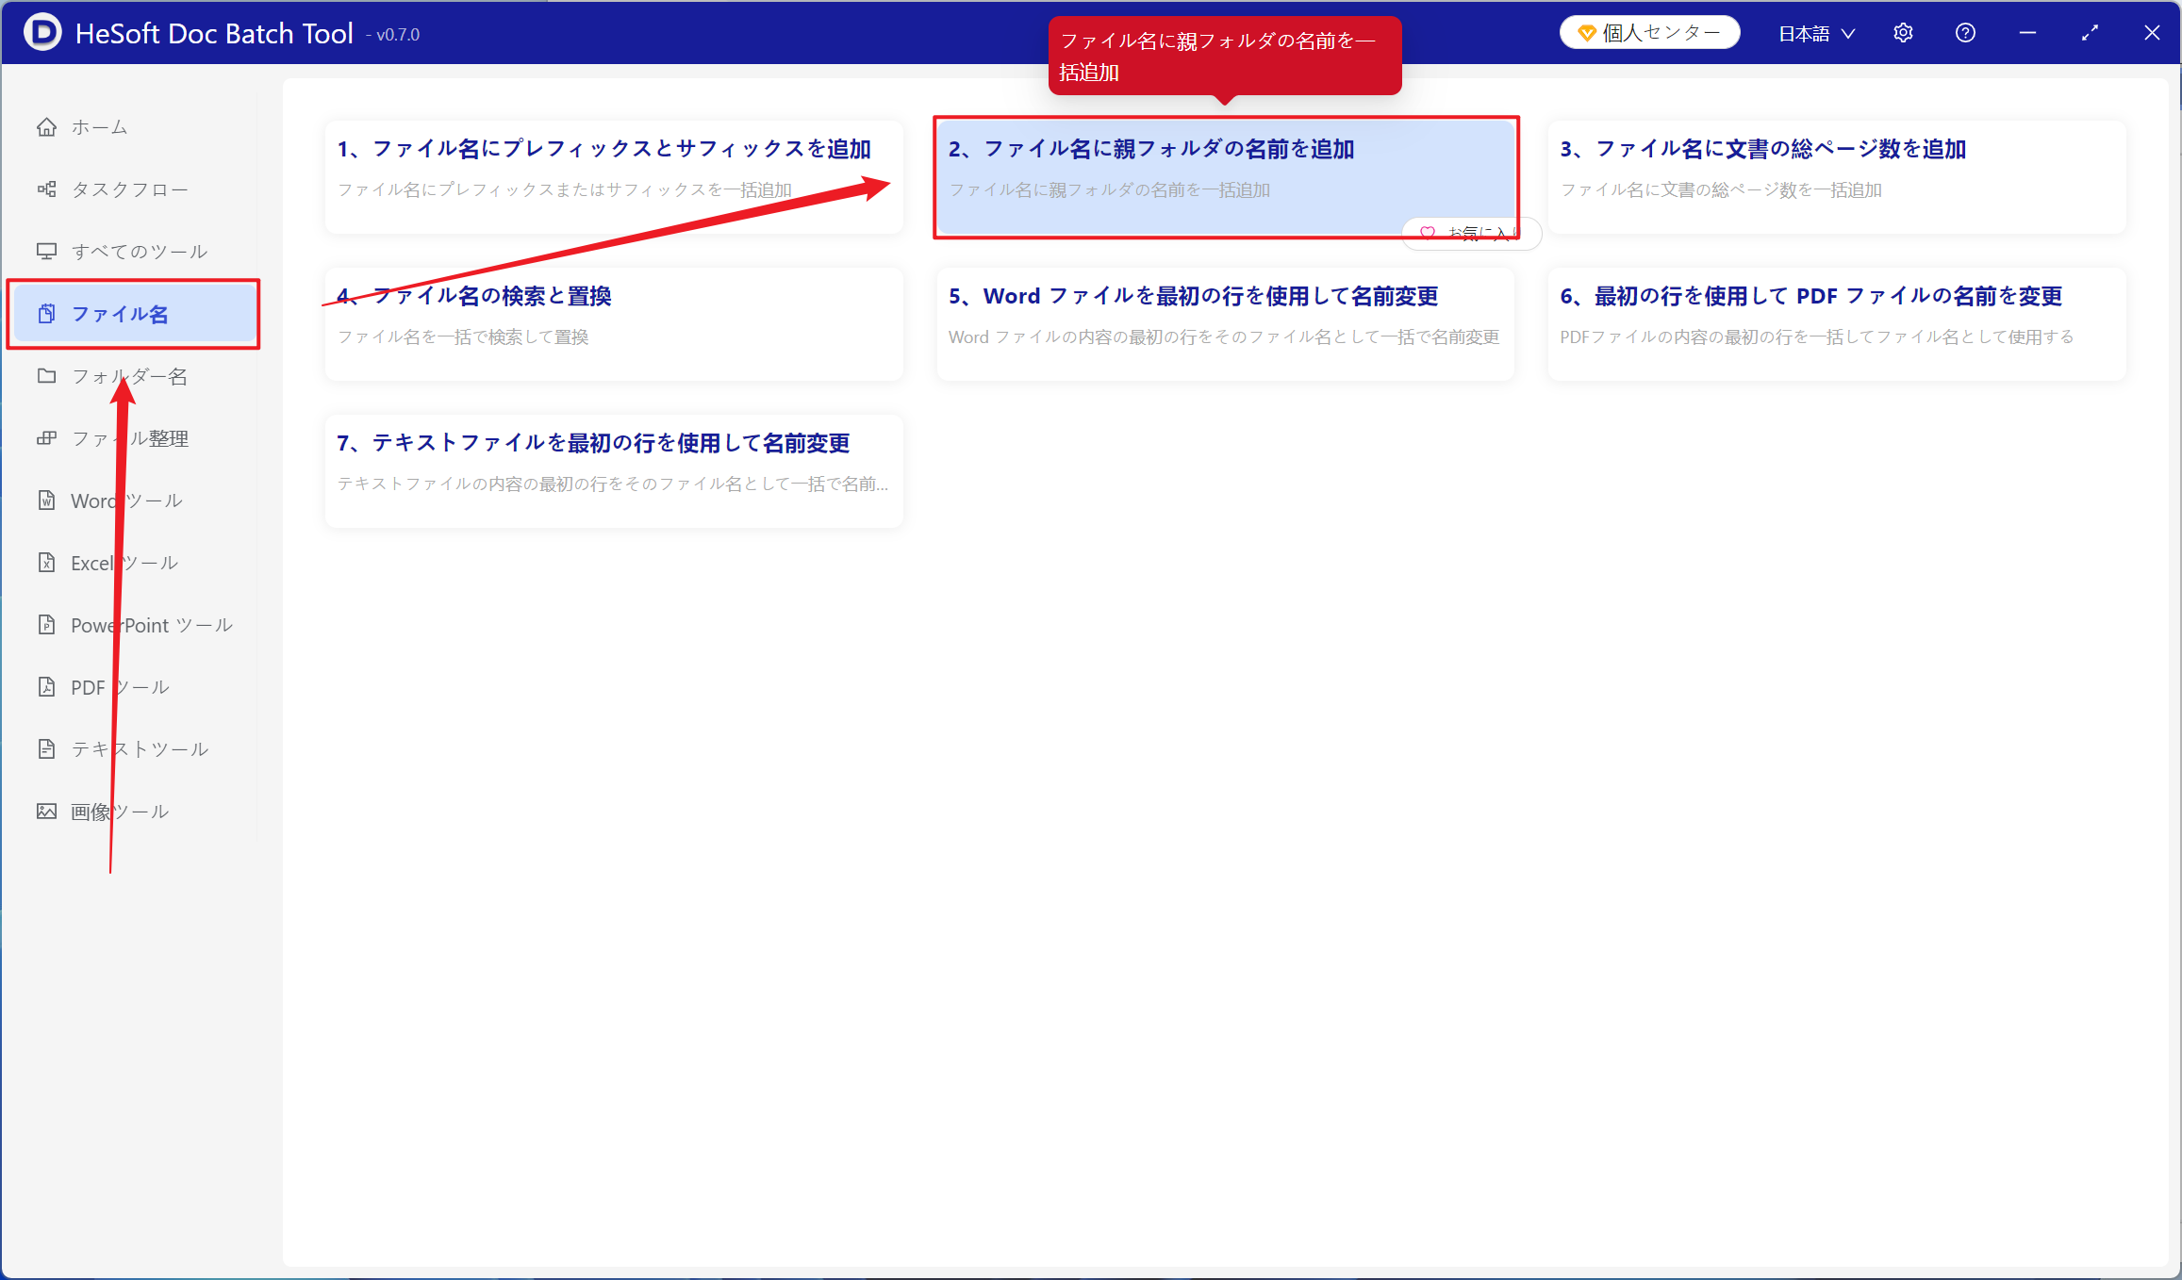The height and width of the screenshot is (1280, 2182).
Task: Open the help question mark icon
Action: pyautogui.click(x=1965, y=33)
